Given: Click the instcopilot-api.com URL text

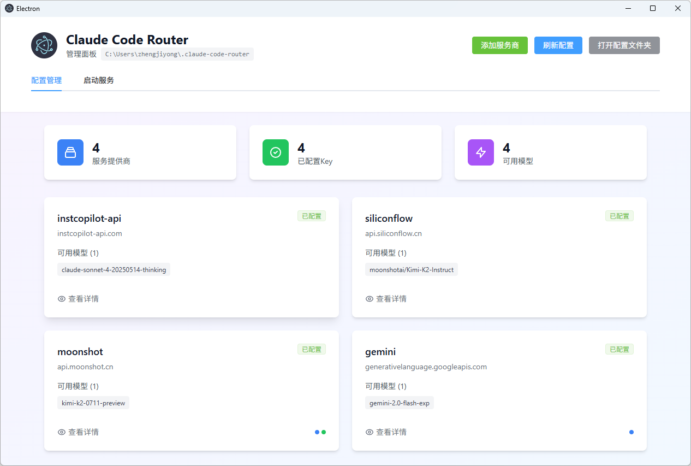Looking at the screenshot, I should tap(90, 233).
